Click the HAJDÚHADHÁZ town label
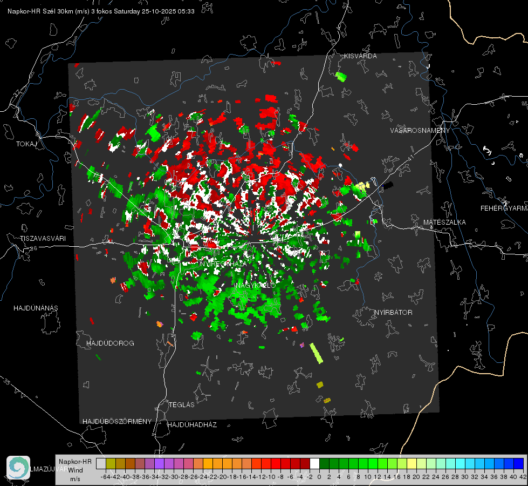528x486 pixels. (192, 424)
